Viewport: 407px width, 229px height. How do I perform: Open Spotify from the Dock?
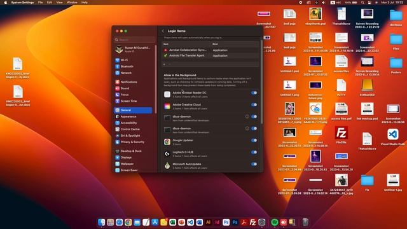275,222
